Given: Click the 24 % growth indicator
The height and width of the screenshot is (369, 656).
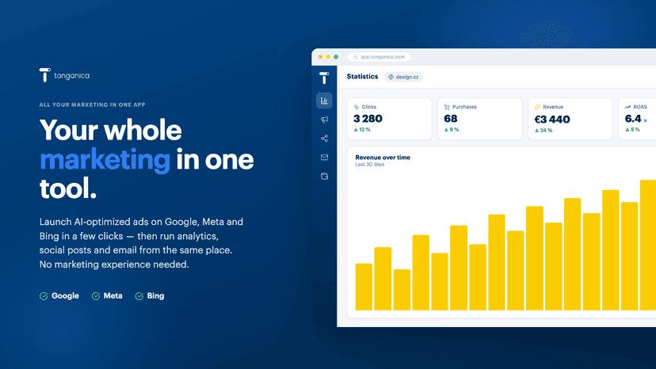Looking at the screenshot, I should click(543, 131).
